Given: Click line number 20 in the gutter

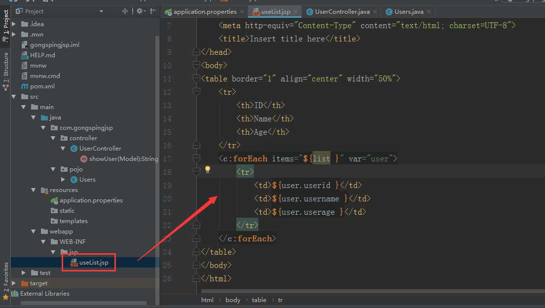Looking at the screenshot, I should point(167,199).
